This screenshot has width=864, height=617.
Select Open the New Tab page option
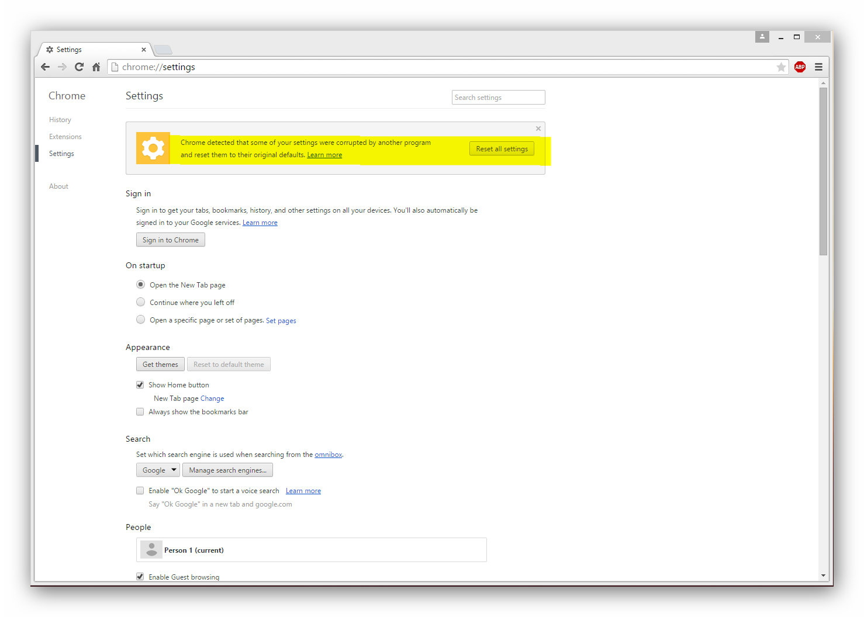click(140, 285)
